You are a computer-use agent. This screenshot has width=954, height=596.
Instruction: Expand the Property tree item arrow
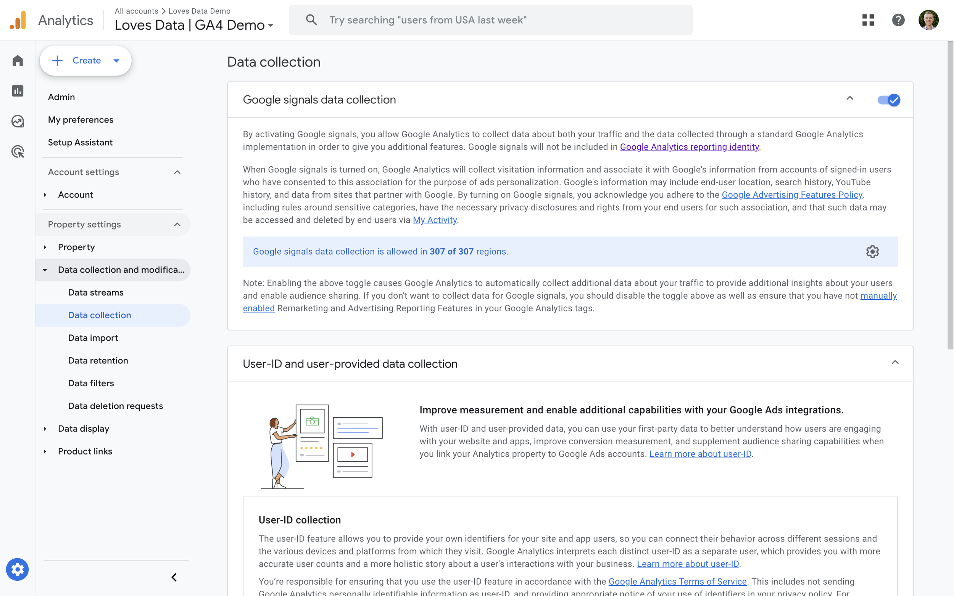click(45, 247)
